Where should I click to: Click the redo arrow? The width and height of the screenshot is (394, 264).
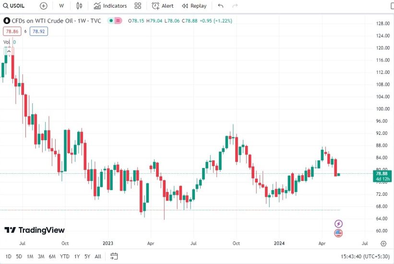coord(235,6)
